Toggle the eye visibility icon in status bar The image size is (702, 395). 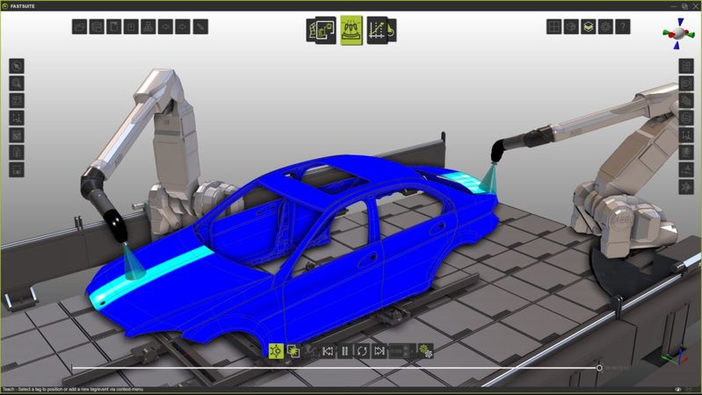point(678,389)
